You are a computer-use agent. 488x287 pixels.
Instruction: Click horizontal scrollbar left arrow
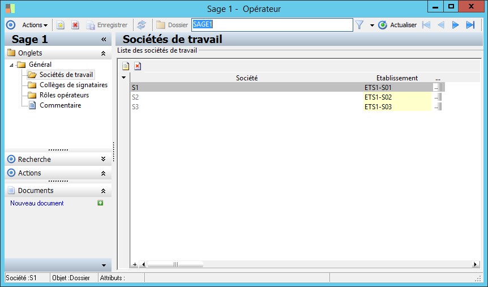pyautogui.click(x=143, y=264)
